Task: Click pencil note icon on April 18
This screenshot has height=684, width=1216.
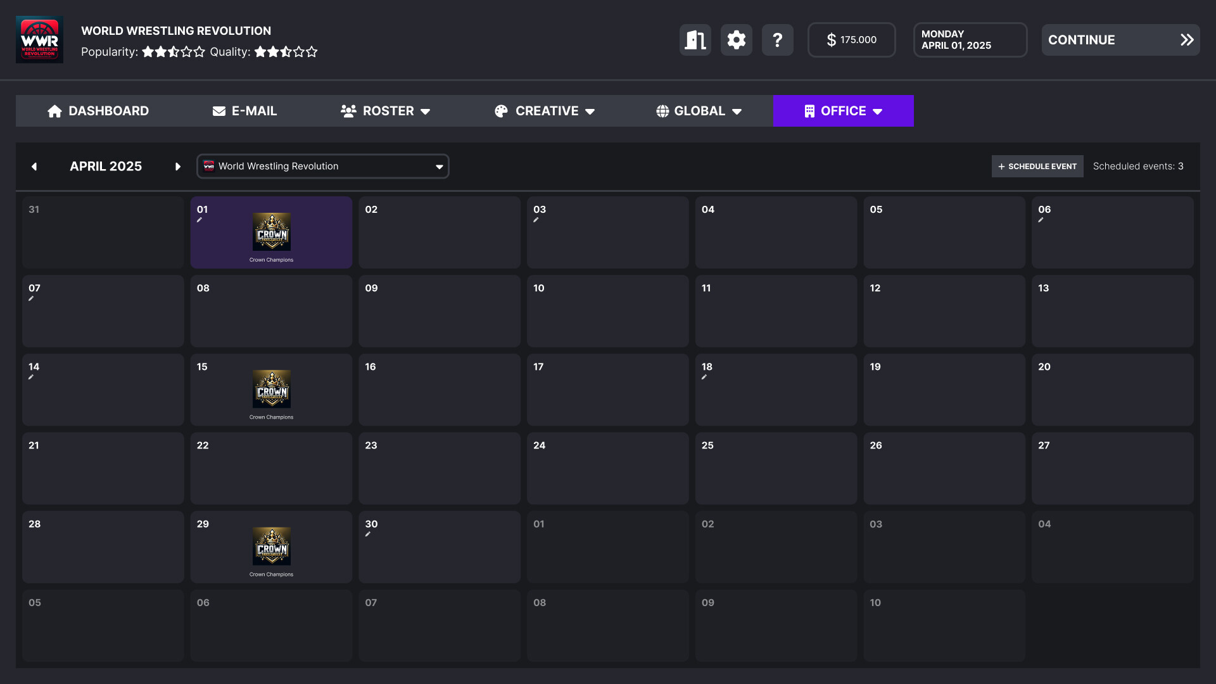Action: (704, 377)
